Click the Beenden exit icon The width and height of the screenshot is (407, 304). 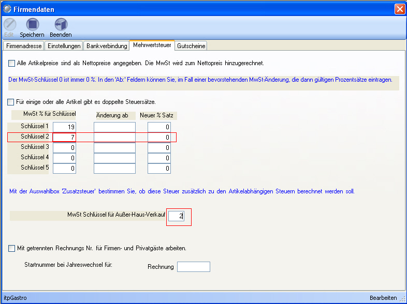coord(61,25)
